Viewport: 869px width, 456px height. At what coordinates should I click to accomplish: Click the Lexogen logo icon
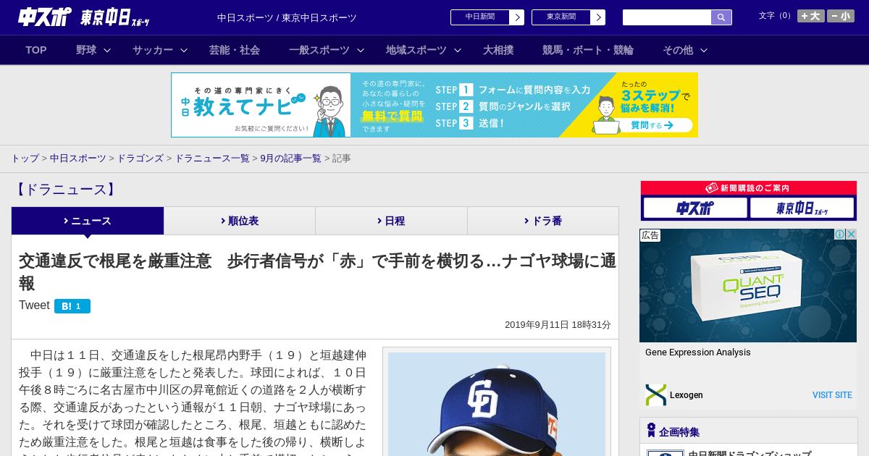pos(656,395)
